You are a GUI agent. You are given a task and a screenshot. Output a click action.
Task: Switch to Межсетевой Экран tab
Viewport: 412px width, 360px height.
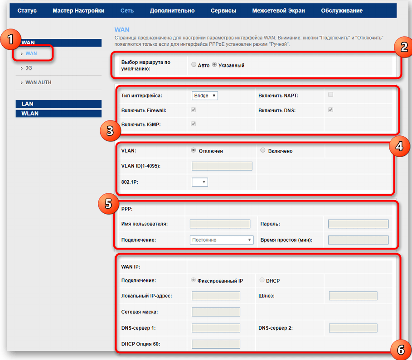278,10
